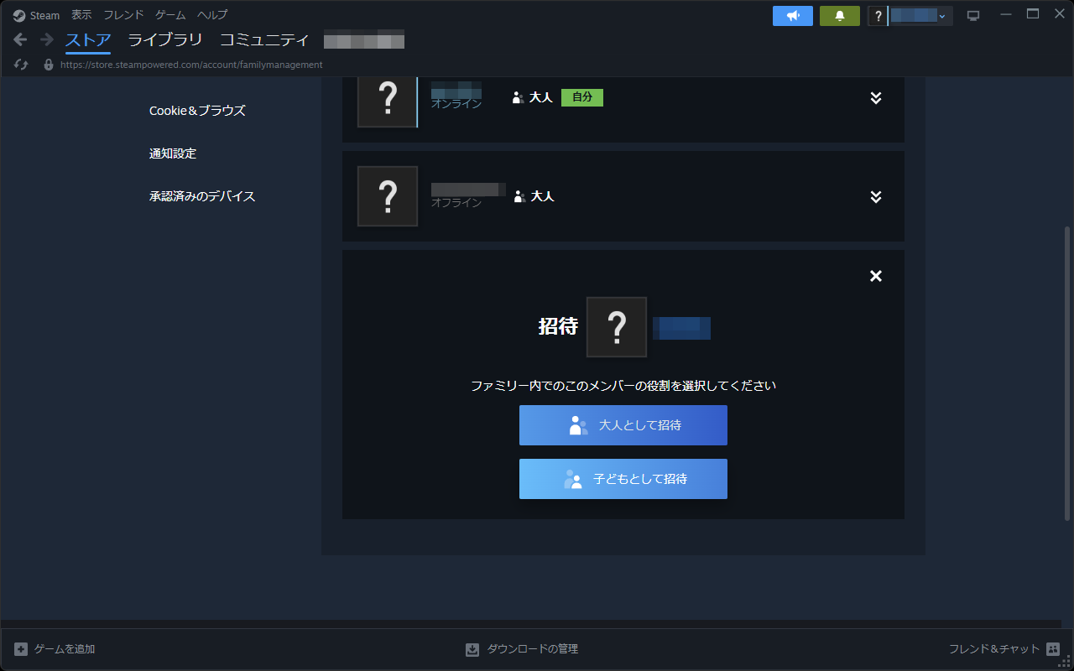Open the 表示 menu
The width and height of the screenshot is (1074, 671).
click(x=81, y=15)
